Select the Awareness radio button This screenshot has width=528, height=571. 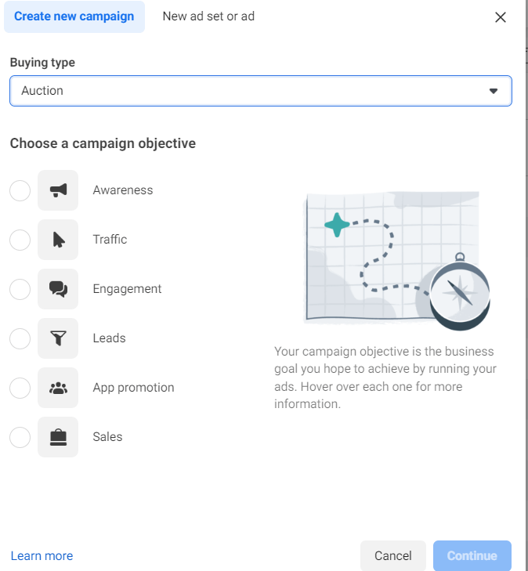(20, 190)
